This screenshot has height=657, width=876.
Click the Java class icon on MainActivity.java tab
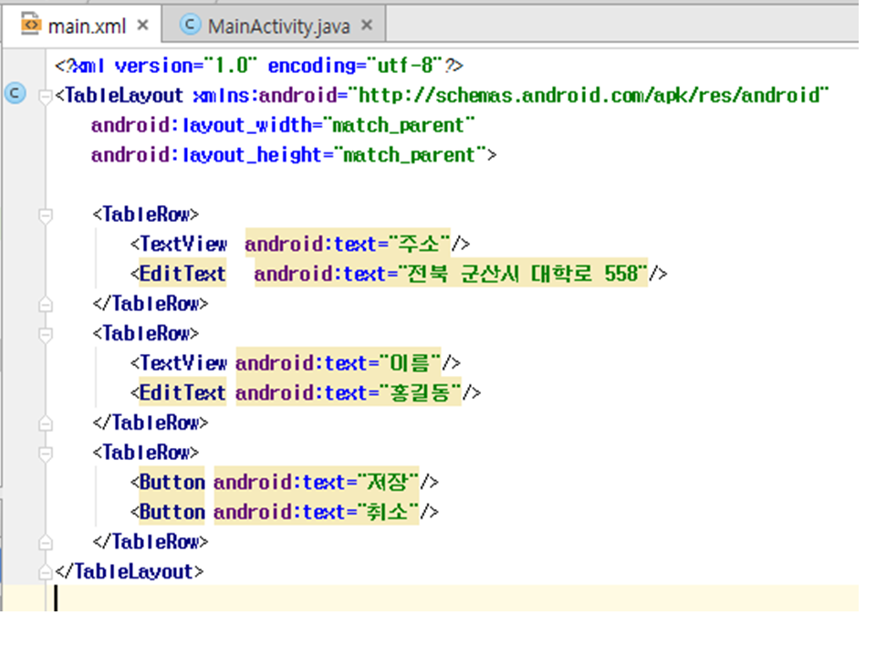pos(190,26)
